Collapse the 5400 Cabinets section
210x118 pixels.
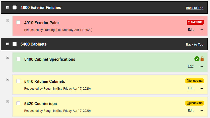(x=7, y=44)
